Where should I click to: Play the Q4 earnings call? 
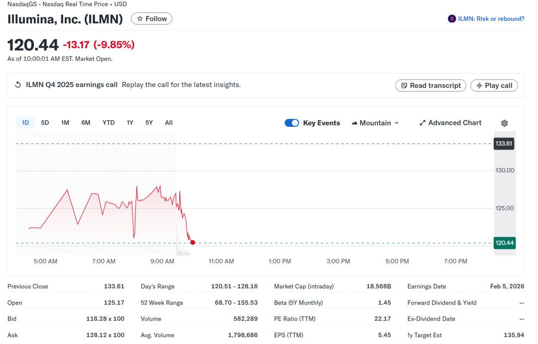(494, 86)
